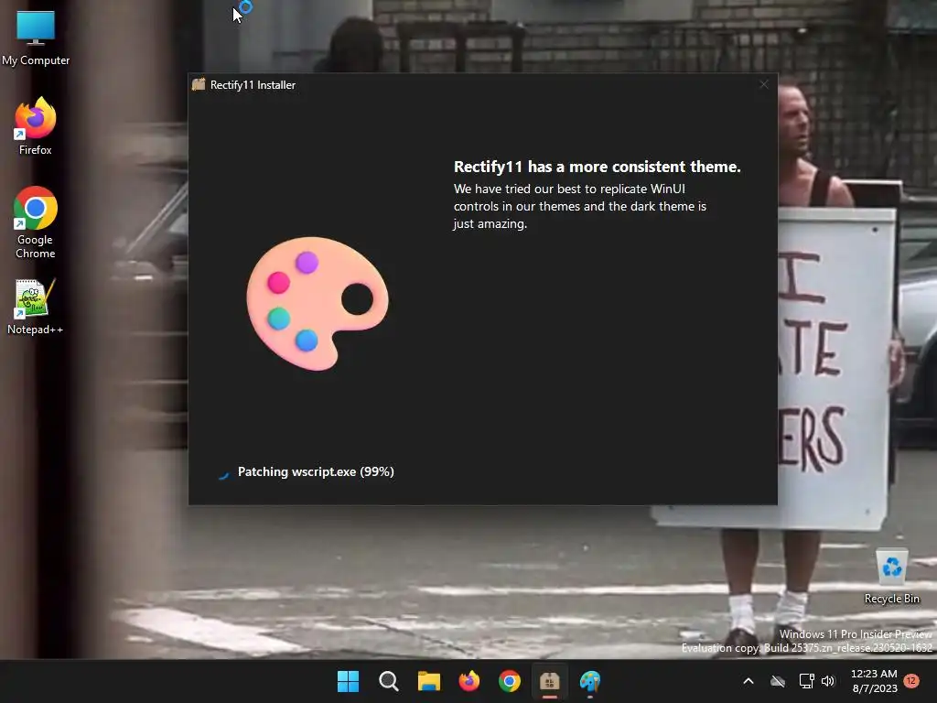Click the cloud sync tray icon
This screenshot has height=703, width=937.
(x=778, y=681)
